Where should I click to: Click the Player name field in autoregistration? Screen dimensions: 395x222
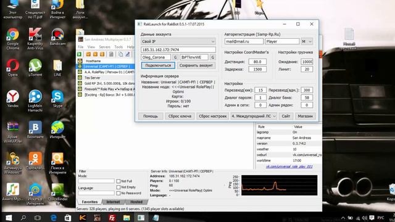[282, 41]
